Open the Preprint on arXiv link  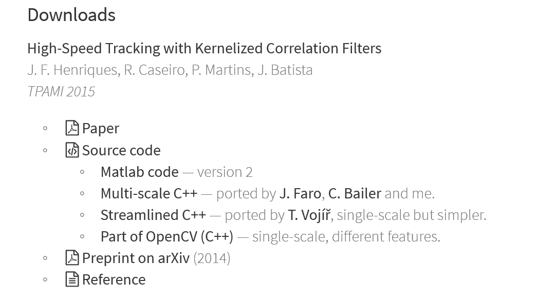click(136, 258)
